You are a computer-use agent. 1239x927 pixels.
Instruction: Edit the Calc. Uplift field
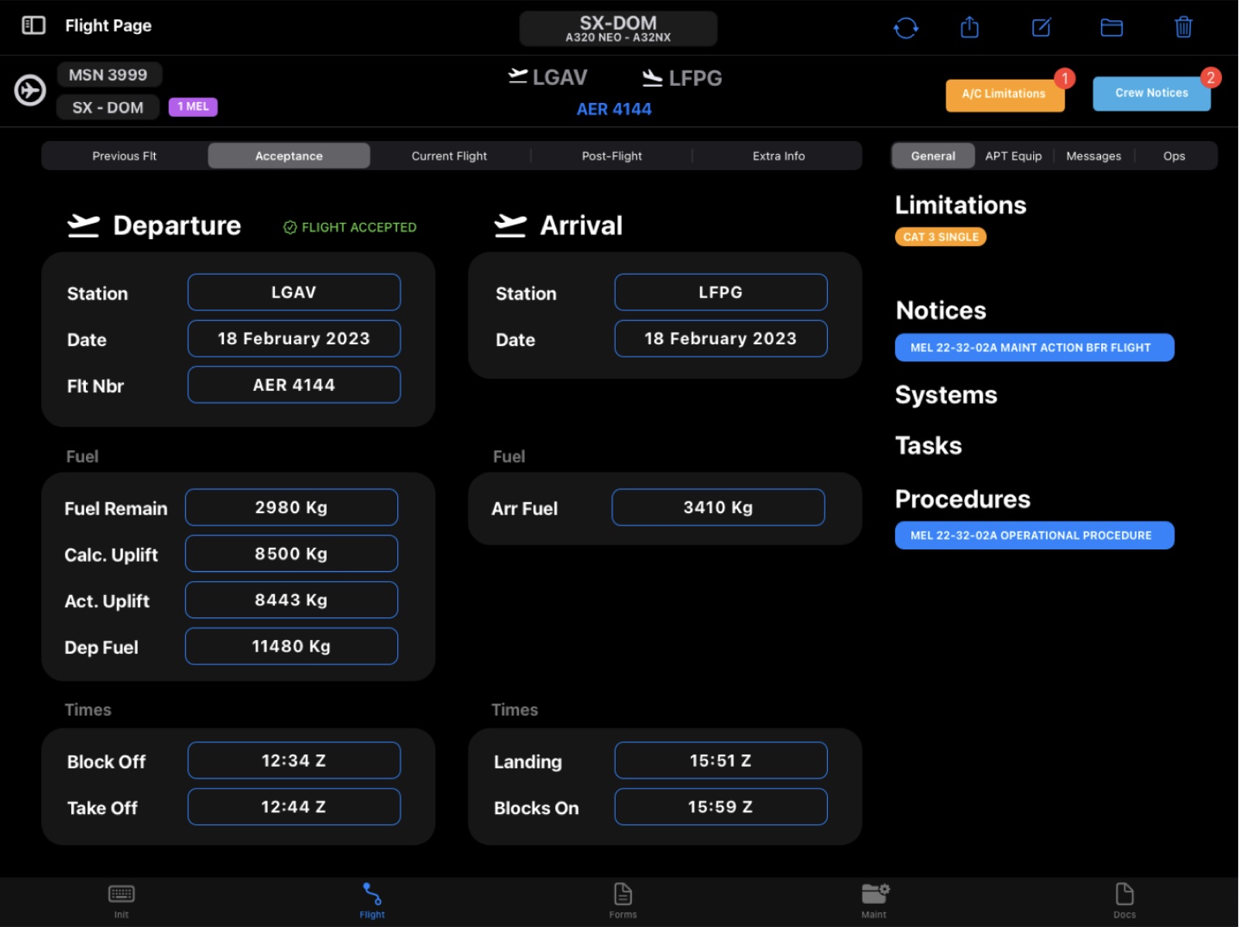pos(292,554)
